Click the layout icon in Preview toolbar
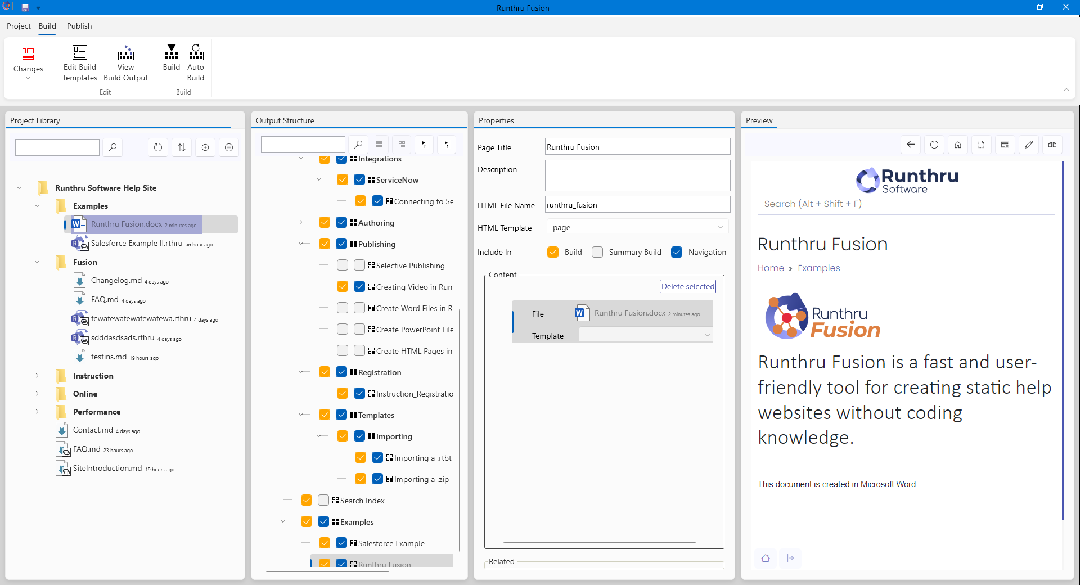 tap(1005, 145)
